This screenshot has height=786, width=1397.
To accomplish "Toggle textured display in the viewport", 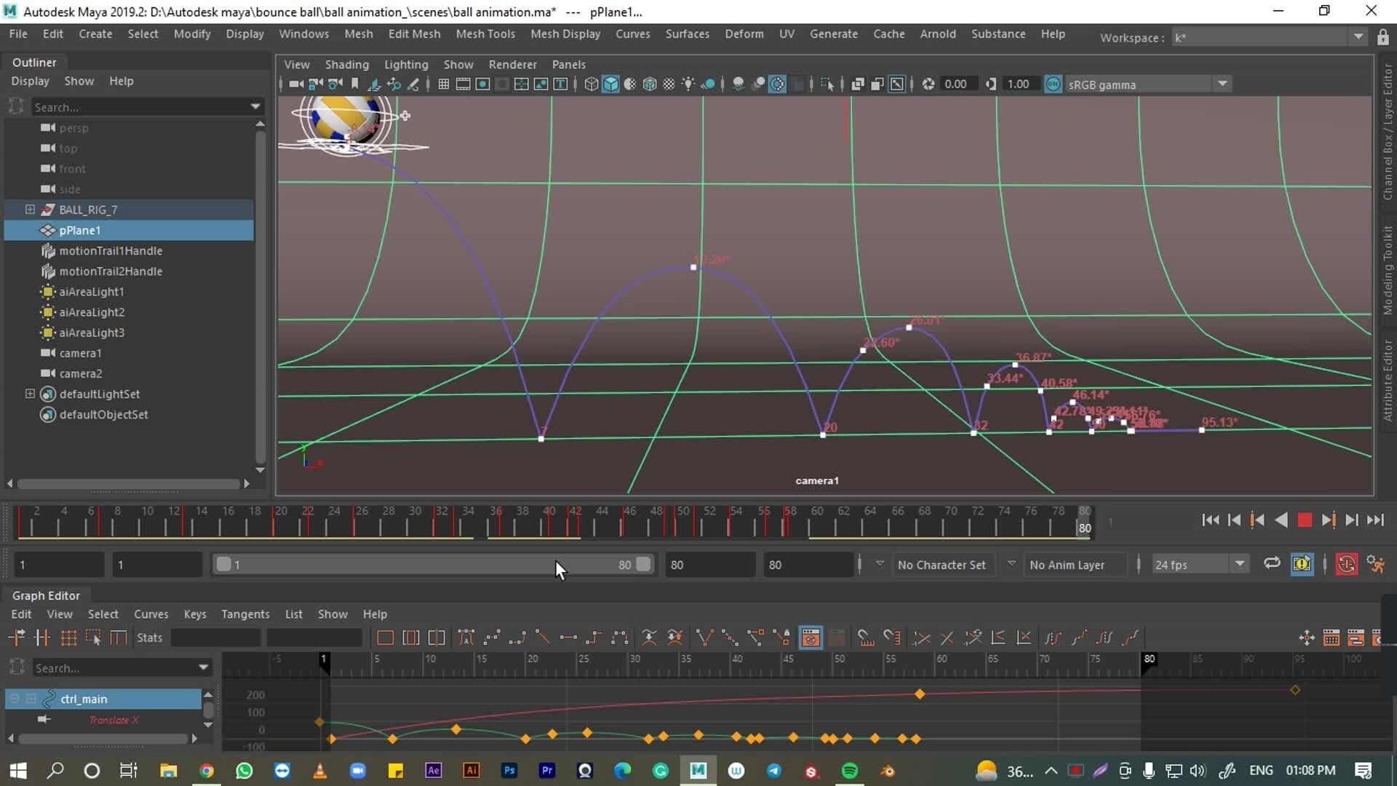I will tap(669, 84).
